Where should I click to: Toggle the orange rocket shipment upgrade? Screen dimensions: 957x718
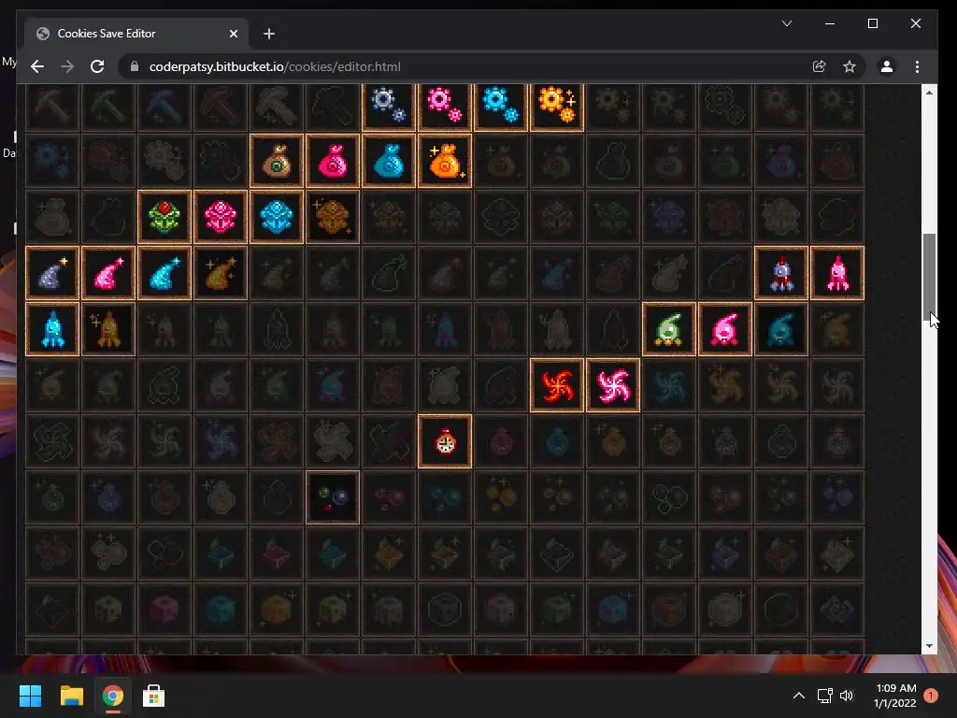point(108,330)
